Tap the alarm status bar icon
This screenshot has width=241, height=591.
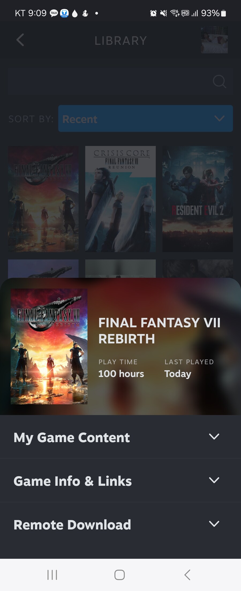pyautogui.click(x=153, y=13)
